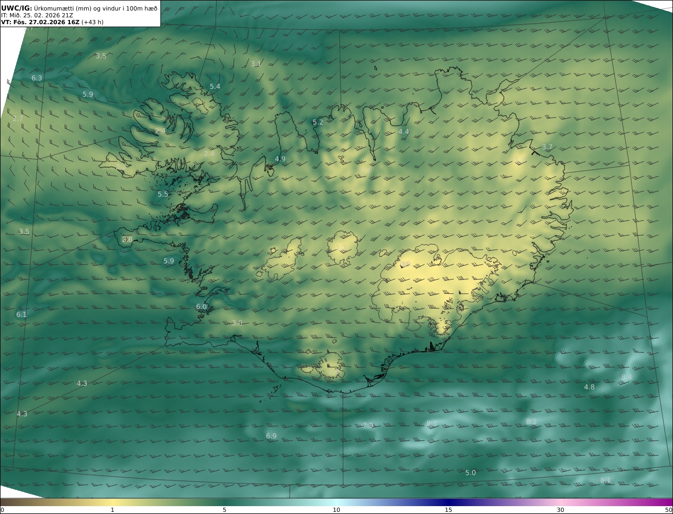Click the 30 tick on color scale
Image resolution: width=673 pixels, height=514 pixels.
coord(560,510)
